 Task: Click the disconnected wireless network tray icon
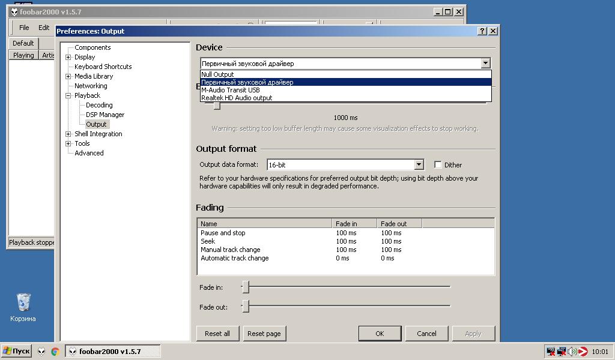tap(551, 352)
